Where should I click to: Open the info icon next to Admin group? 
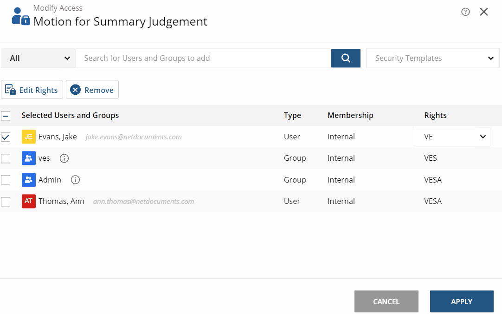click(x=75, y=180)
